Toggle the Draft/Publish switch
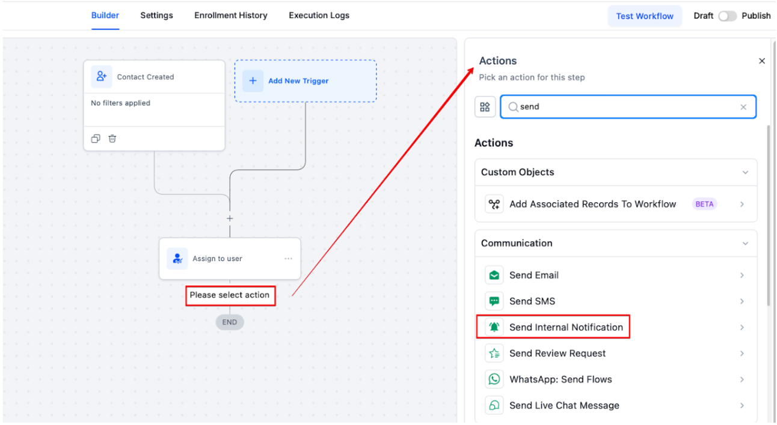 click(x=727, y=16)
